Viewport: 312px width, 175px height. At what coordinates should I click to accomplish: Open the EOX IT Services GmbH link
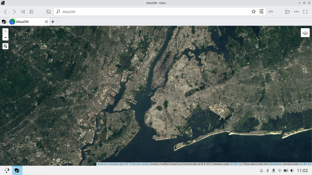136,164
